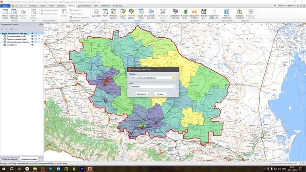Click the Создать из узлов tool
306x172 pixels.
(x=141, y=14)
